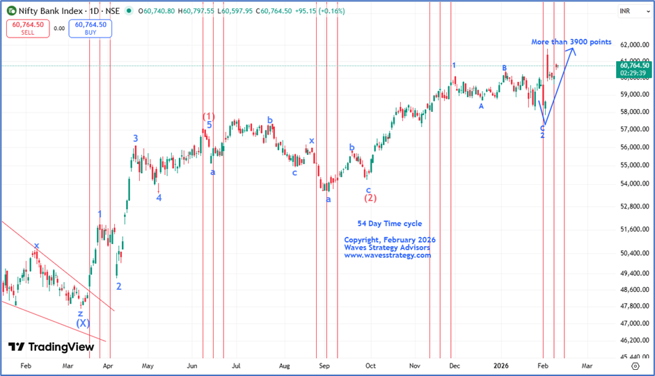This screenshot has height=376, width=655.
Task: Click the open value O60,740.80
Action: click(x=157, y=11)
